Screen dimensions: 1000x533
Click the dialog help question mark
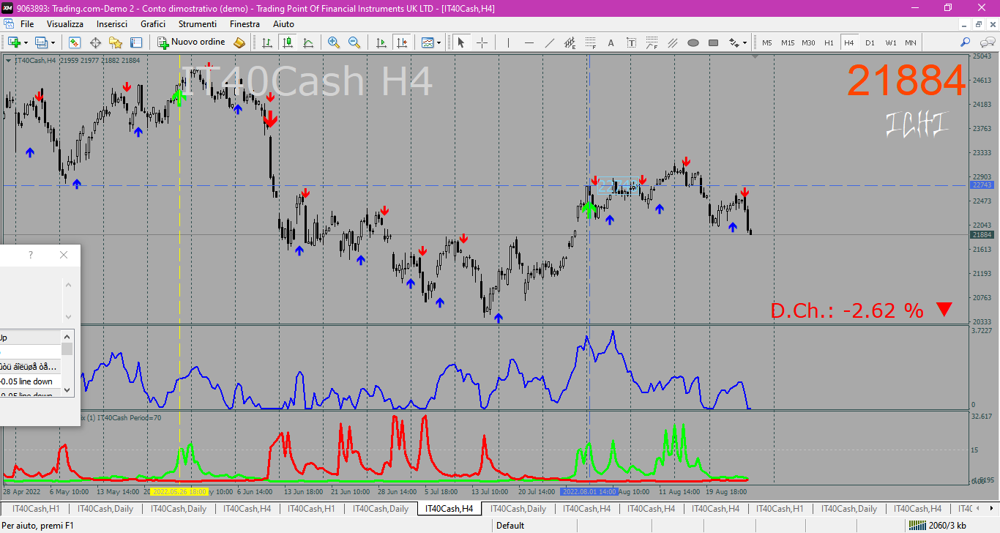31,255
